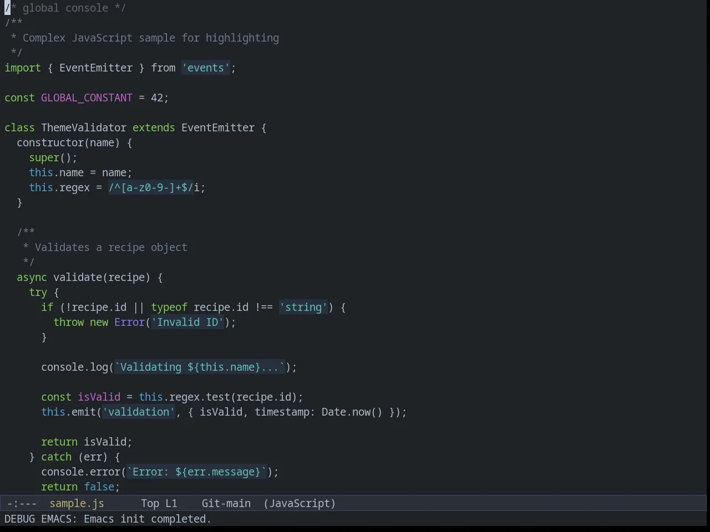Click the L1 line number indicator
This screenshot has height=532, width=710.
coord(171,503)
